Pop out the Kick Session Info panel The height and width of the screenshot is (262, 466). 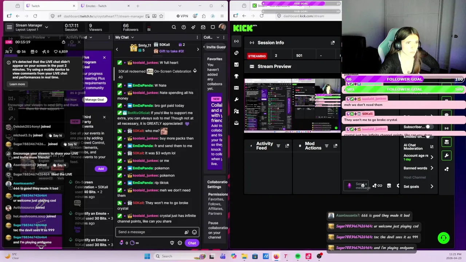332,43
